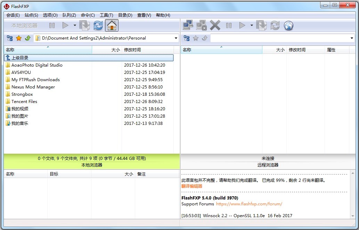This screenshot has width=359, height=230.
Task: Click remote transfer files icon
Action: 261,25
